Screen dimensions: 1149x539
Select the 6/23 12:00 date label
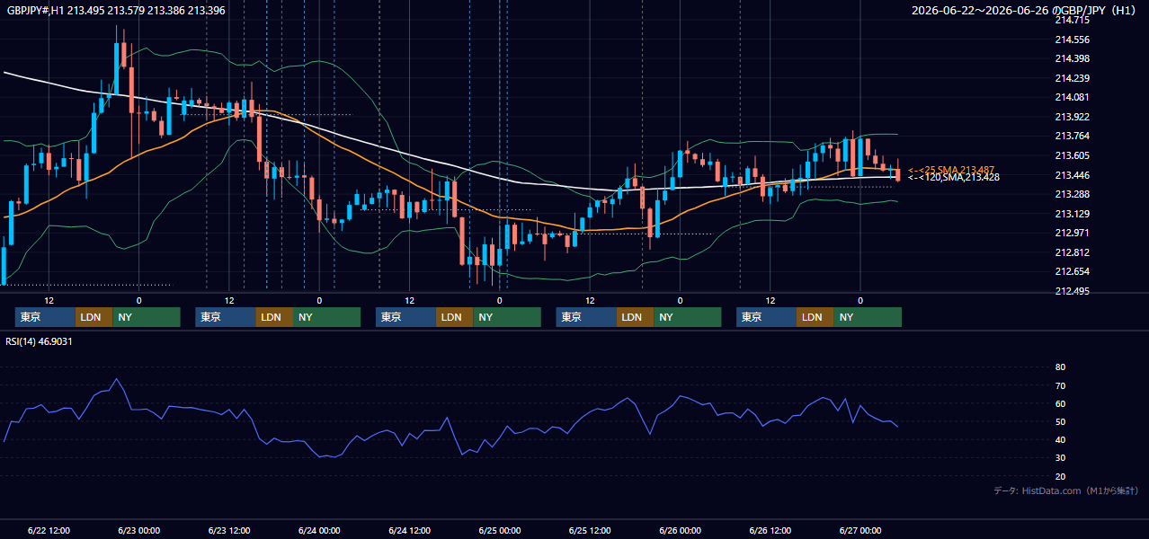229,530
